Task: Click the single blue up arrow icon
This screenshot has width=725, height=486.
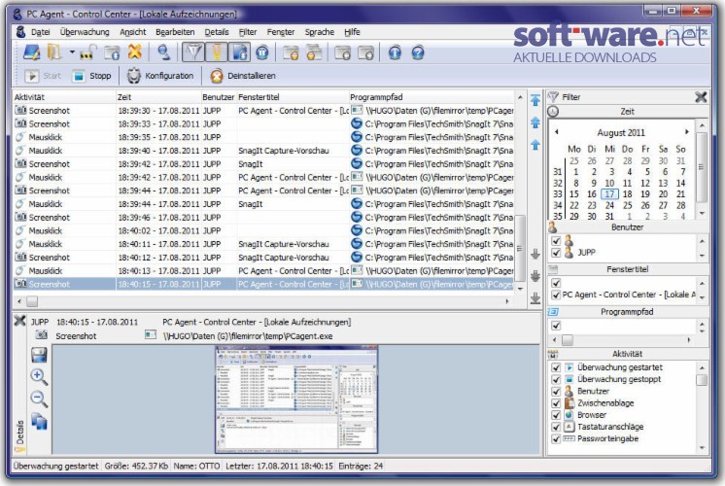Action: tap(535, 145)
